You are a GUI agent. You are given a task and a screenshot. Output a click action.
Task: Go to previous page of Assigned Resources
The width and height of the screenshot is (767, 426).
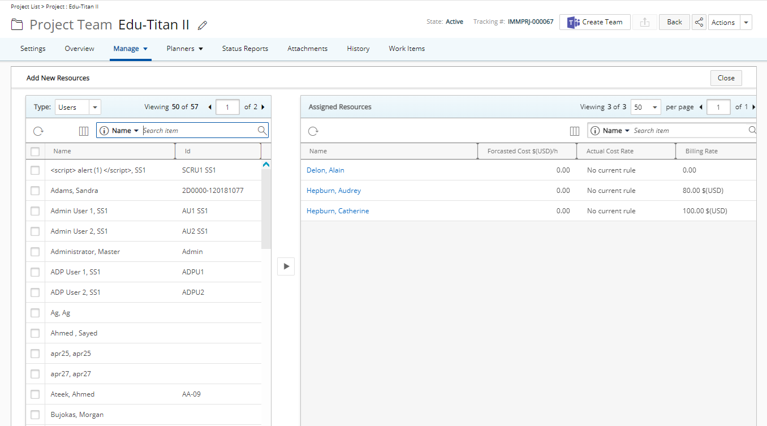point(701,107)
